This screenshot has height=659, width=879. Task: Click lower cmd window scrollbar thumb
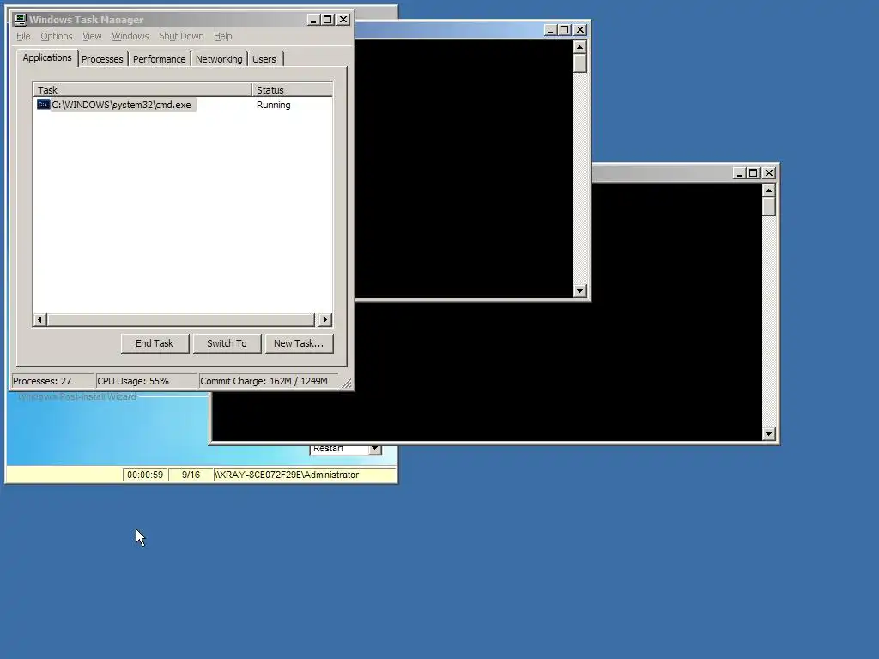coord(769,207)
